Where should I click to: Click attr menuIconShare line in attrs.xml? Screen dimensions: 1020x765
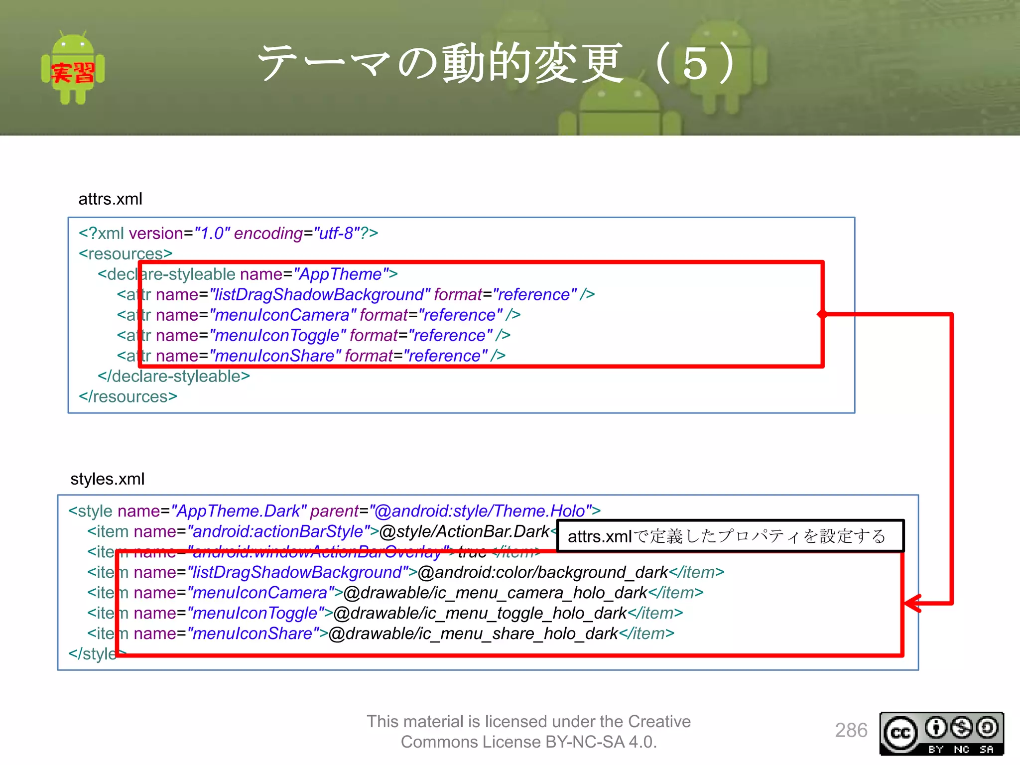click(x=311, y=356)
